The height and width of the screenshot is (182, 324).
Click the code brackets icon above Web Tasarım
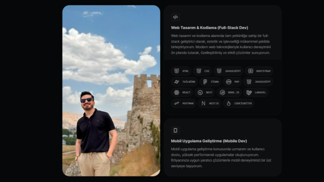[x=175, y=17]
